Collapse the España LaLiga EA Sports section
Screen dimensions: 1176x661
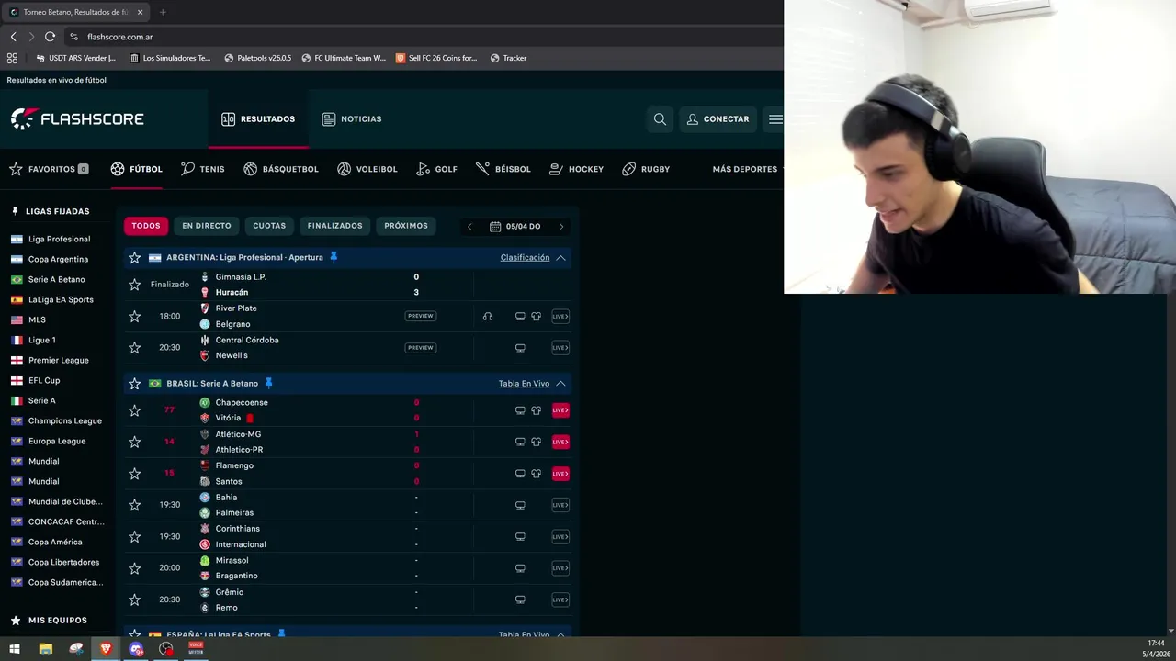point(560,634)
